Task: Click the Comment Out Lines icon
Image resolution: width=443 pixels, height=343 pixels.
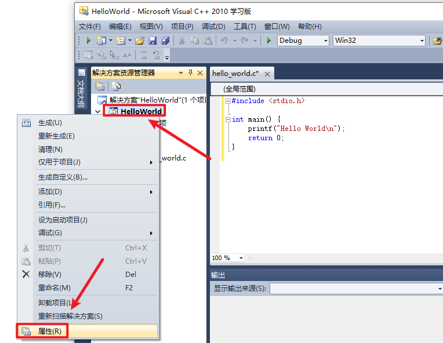Action: 144,55
